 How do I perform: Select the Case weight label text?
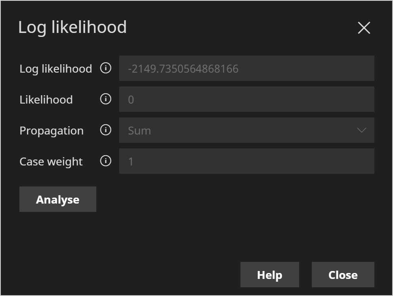click(51, 161)
